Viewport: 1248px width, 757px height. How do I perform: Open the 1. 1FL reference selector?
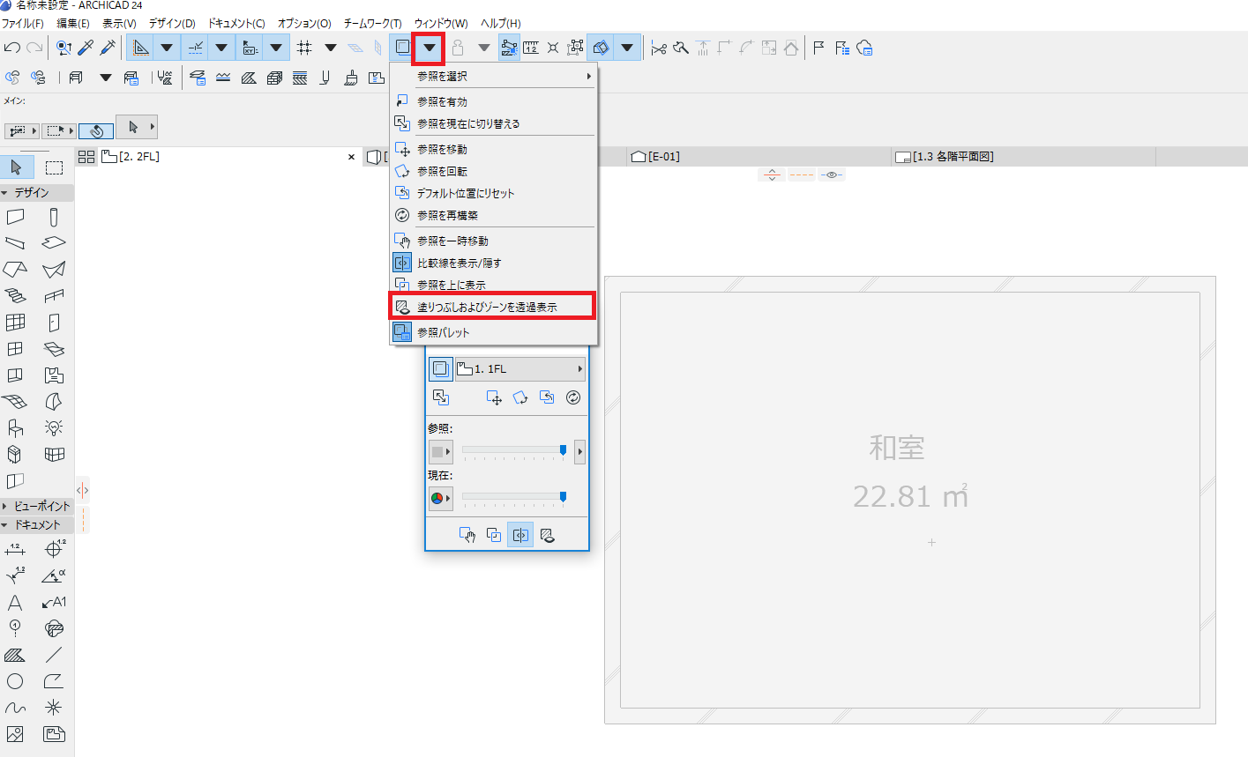(x=519, y=369)
